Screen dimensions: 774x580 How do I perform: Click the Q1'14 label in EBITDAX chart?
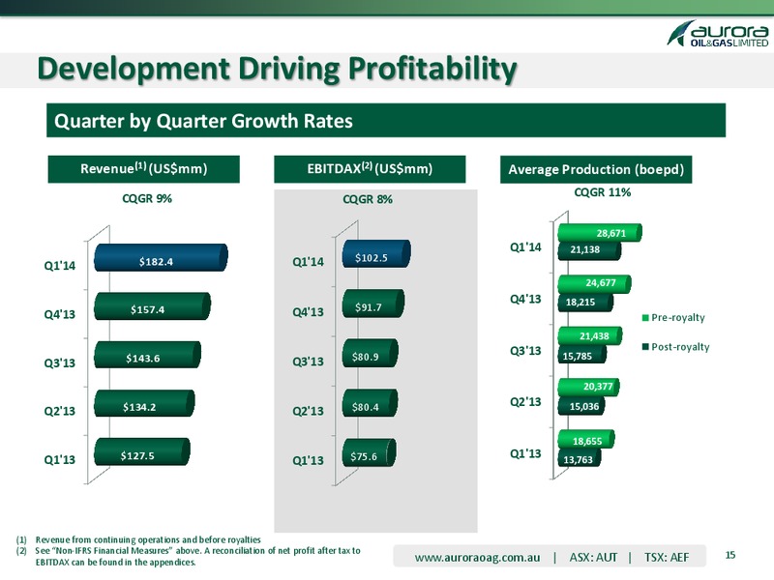(308, 262)
